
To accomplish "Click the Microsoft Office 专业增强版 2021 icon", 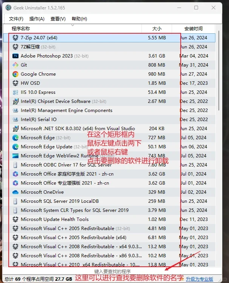I will (15, 183).
